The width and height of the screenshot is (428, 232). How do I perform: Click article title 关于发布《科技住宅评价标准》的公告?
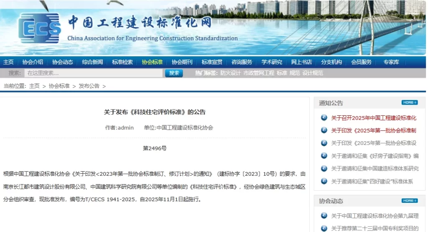click(x=155, y=112)
